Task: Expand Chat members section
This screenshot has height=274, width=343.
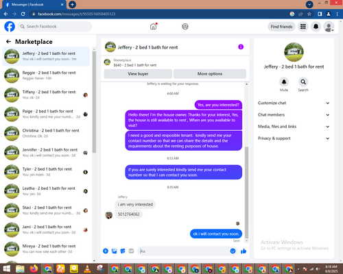Action: pyautogui.click(x=294, y=114)
